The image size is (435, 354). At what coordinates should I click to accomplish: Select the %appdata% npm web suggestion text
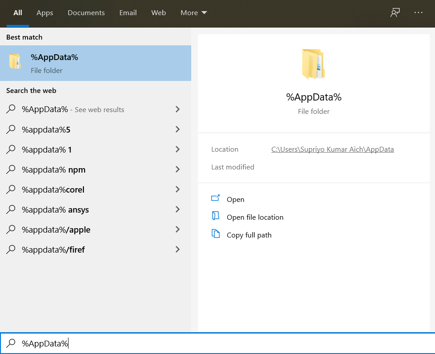click(53, 170)
